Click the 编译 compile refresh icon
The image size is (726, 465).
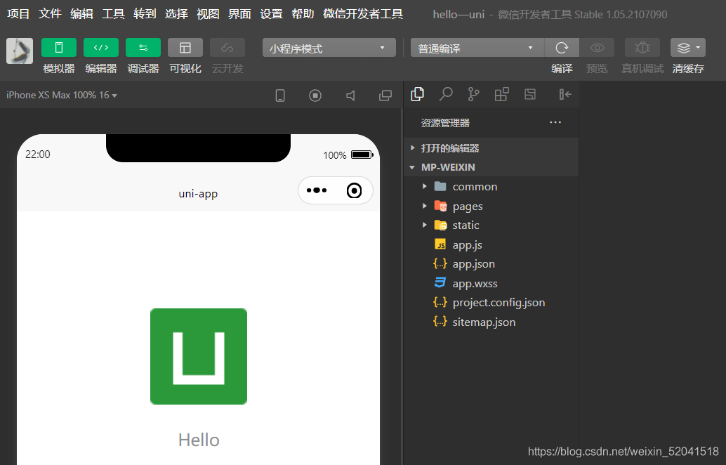pos(562,47)
